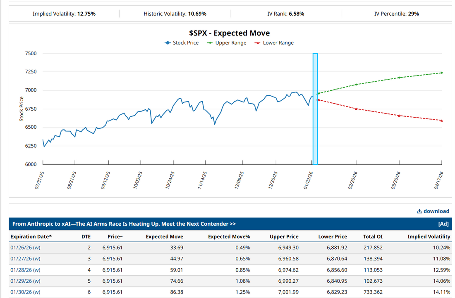
Task: Click the AI Arms Race ad banner link
Action: coord(124,224)
